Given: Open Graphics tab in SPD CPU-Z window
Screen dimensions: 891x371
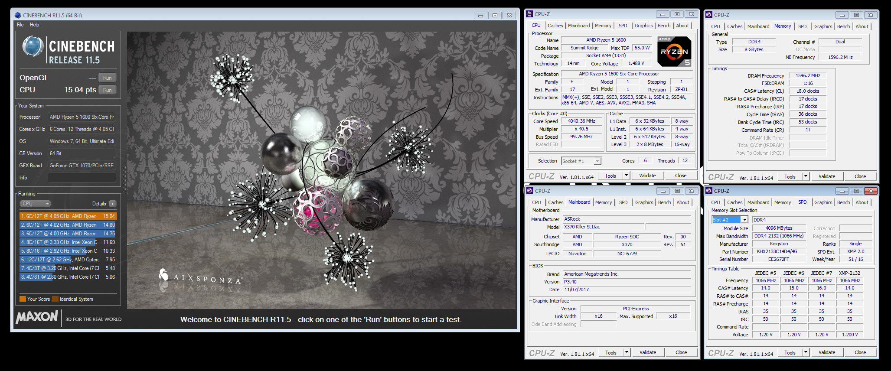Looking at the screenshot, I should (823, 202).
